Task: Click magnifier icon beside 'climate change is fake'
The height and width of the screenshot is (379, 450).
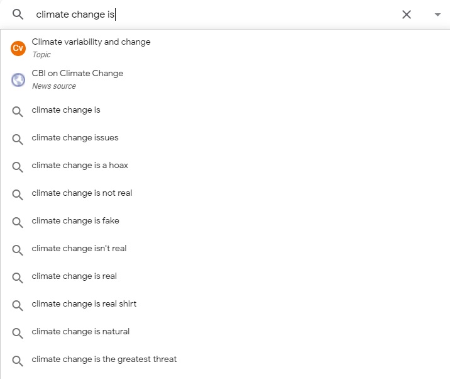Action: click(18, 222)
